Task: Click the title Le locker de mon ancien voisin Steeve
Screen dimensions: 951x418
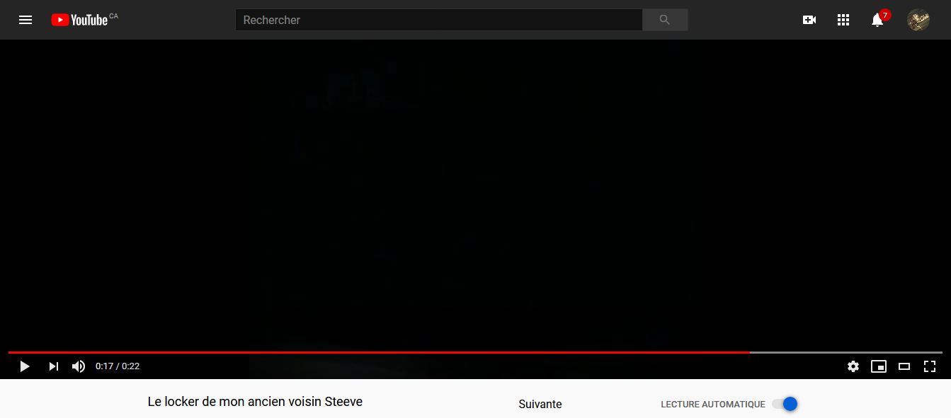Action: pyautogui.click(x=255, y=402)
